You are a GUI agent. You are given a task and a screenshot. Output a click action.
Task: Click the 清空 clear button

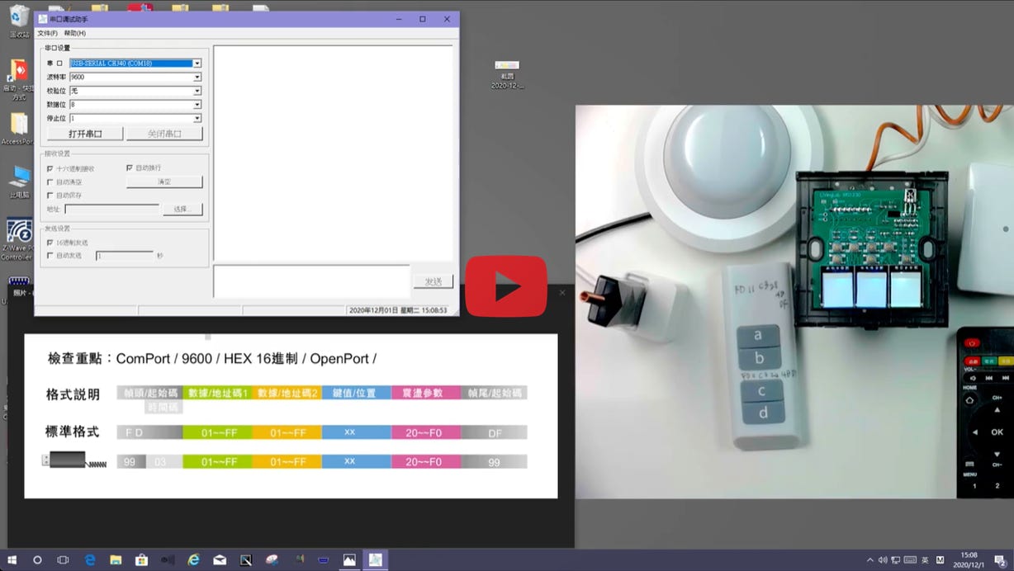click(164, 182)
